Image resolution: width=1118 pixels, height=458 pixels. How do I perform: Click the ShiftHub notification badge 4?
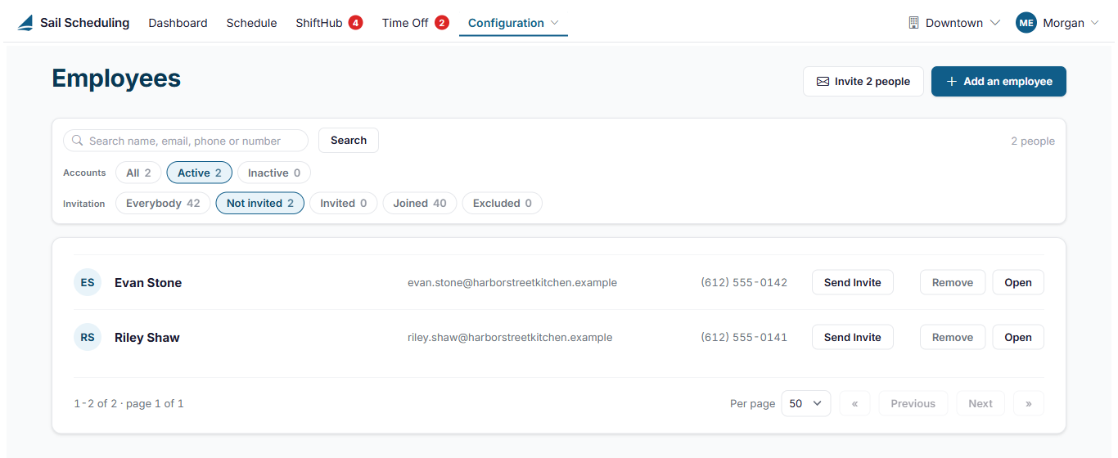coord(355,23)
